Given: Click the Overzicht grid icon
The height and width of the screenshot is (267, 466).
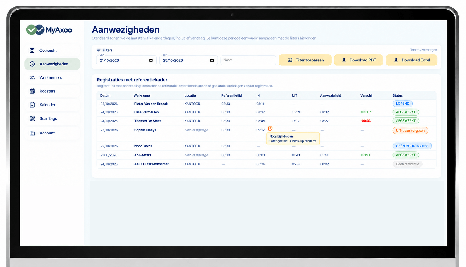Looking at the screenshot, I should tap(32, 50).
